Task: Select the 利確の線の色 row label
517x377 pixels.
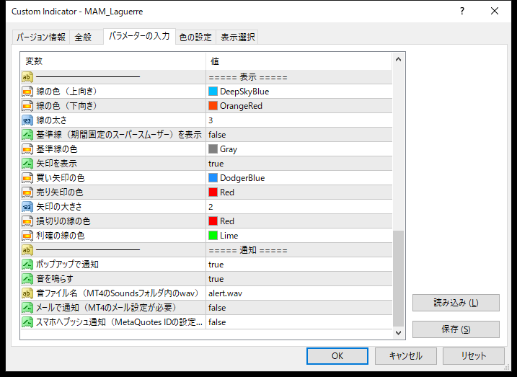Action: (61, 236)
